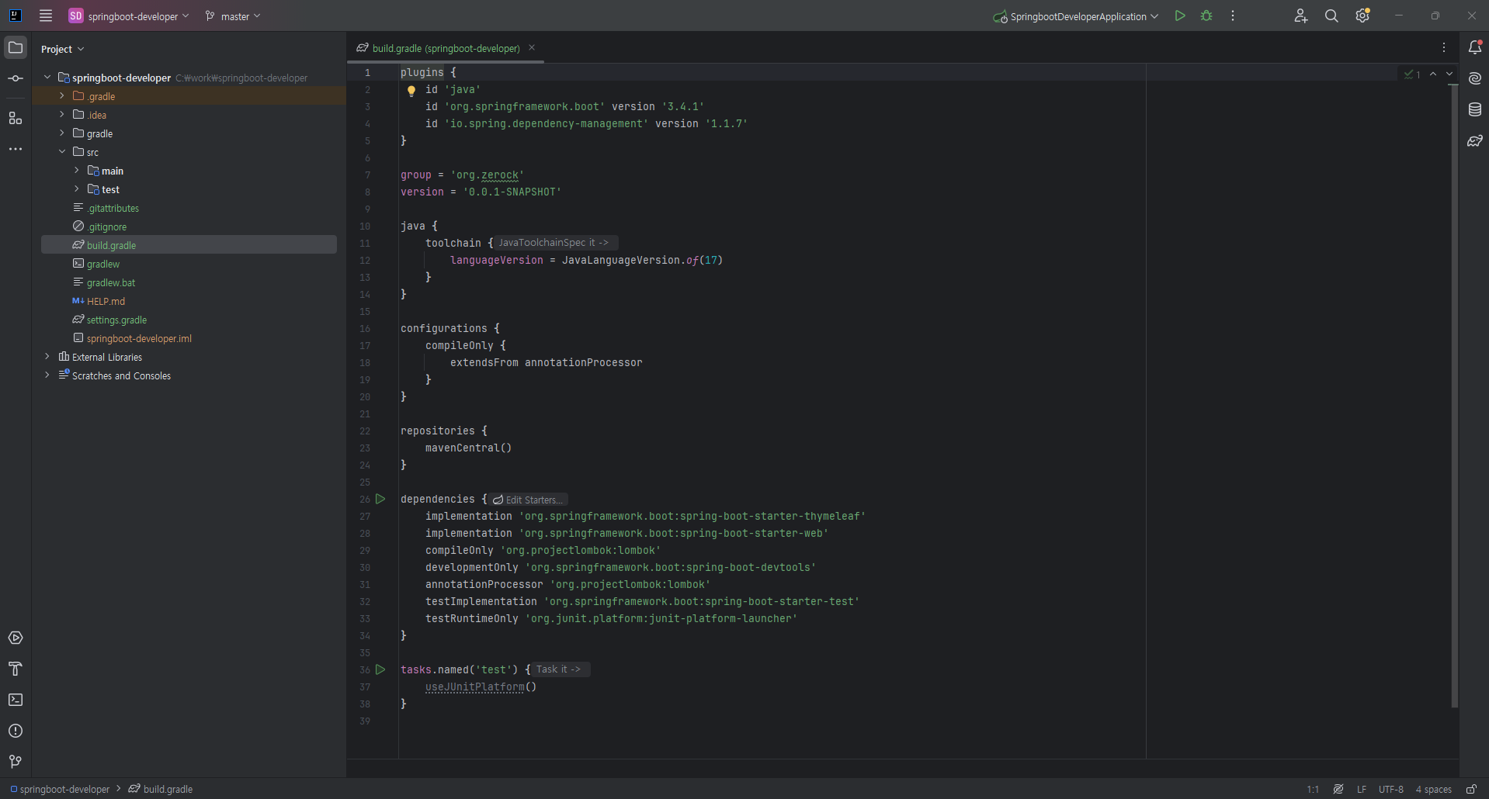This screenshot has height=799, width=1489.
Task: Change LF line separator
Action: point(1362,789)
